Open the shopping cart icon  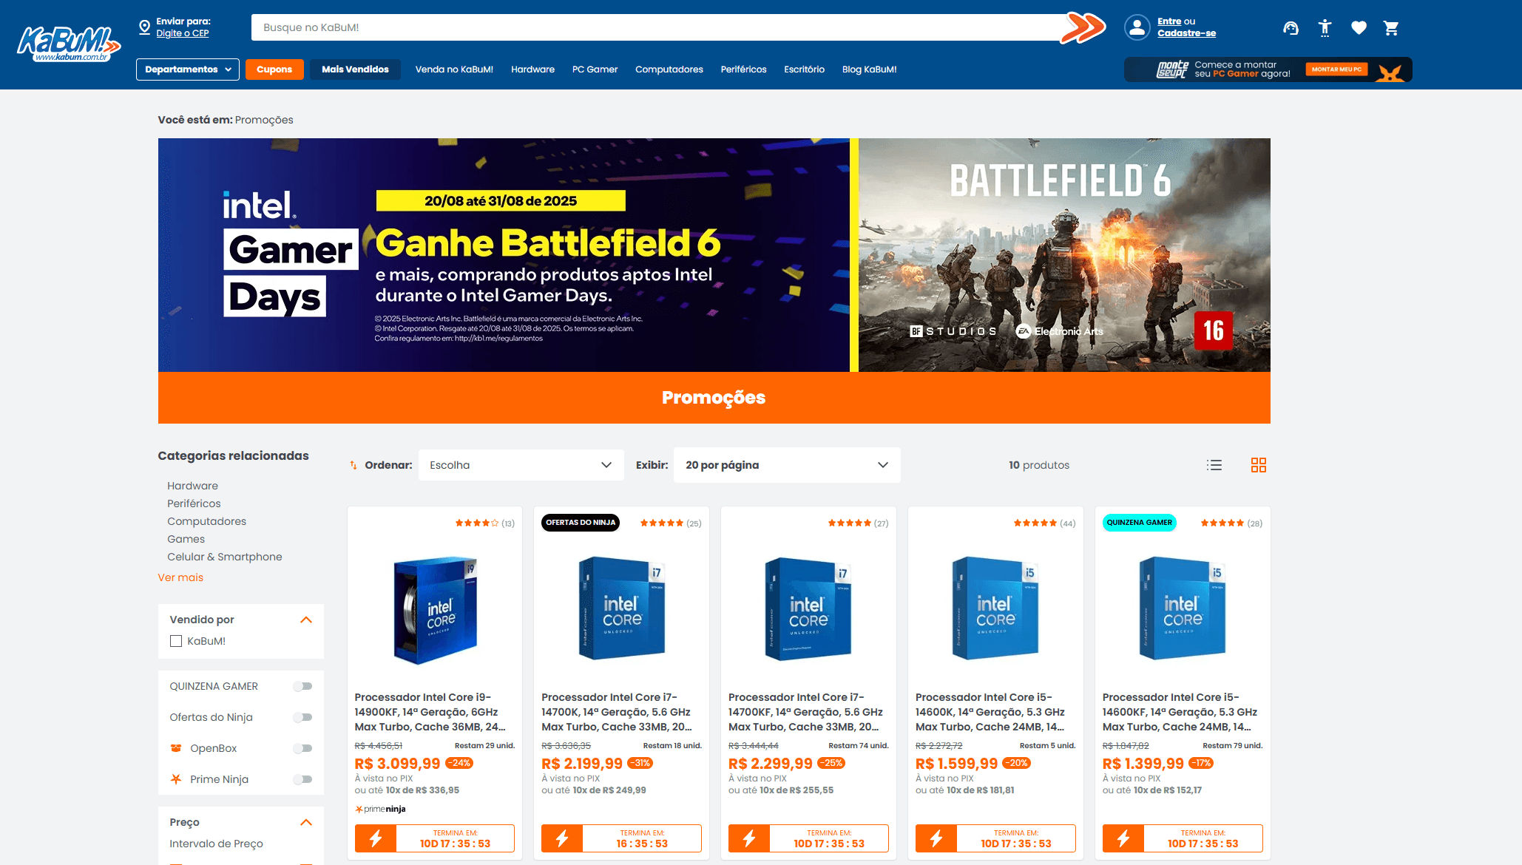tap(1391, 28)
